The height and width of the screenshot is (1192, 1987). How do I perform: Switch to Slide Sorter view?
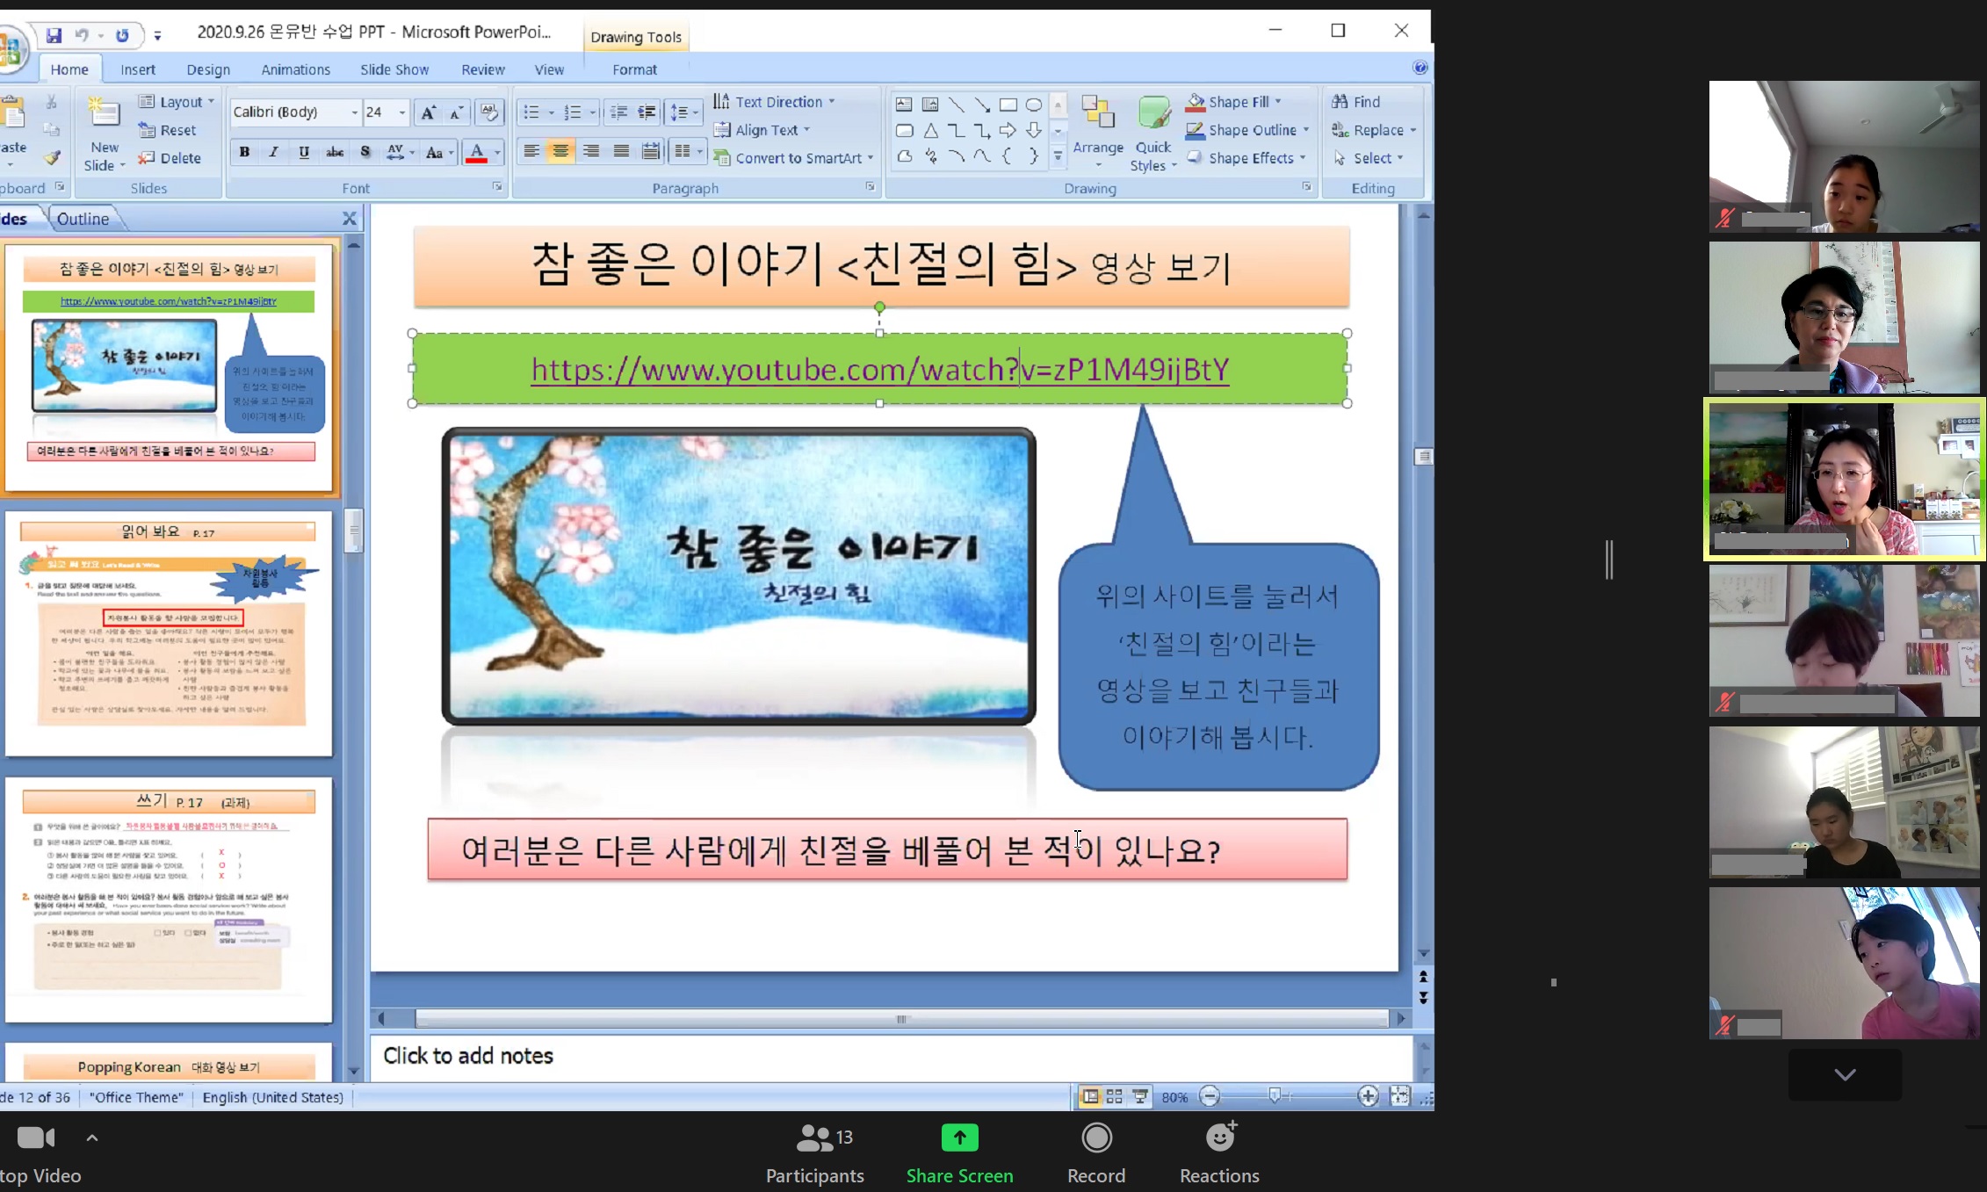(1115, 1096)
